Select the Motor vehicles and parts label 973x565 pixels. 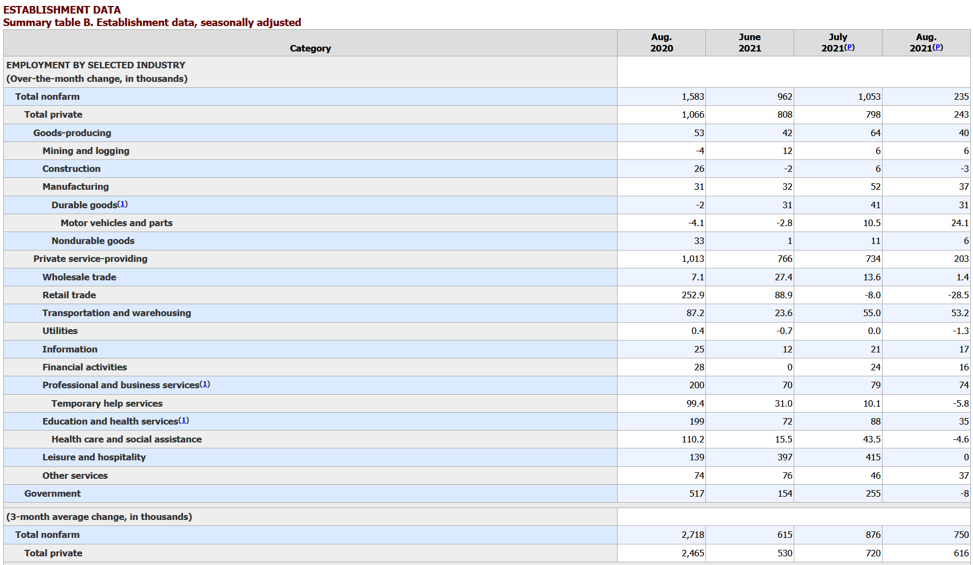pyautogui.click(x=116, y=223)
